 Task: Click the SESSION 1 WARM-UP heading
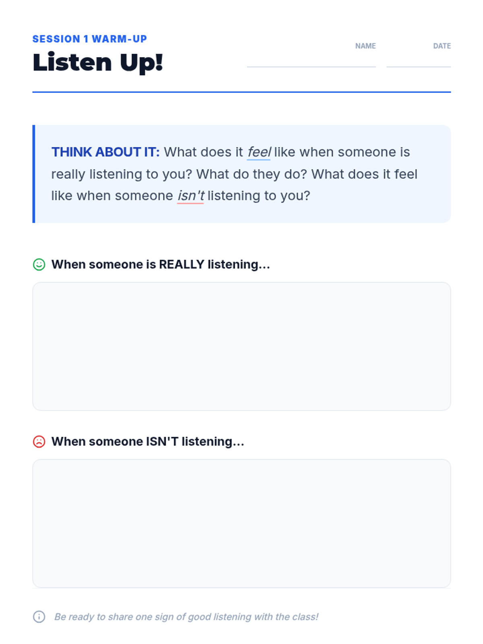(x=90, y=39)
